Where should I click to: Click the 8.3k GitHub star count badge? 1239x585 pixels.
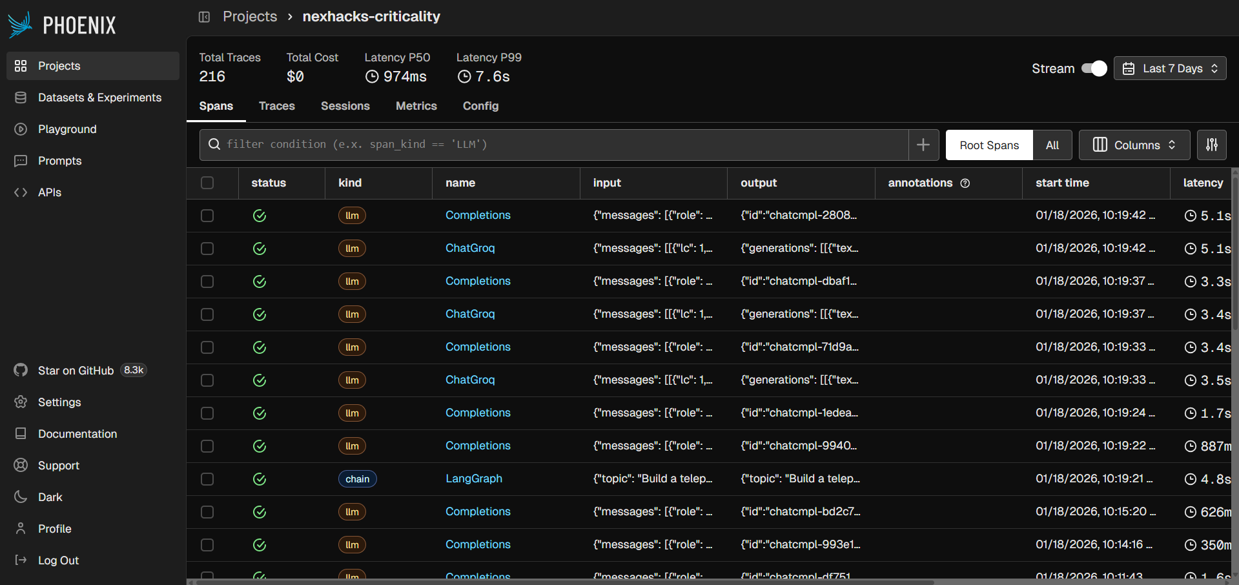[134, 370]
